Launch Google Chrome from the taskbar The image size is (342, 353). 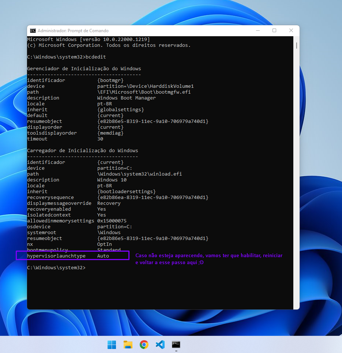pos(144,345)
